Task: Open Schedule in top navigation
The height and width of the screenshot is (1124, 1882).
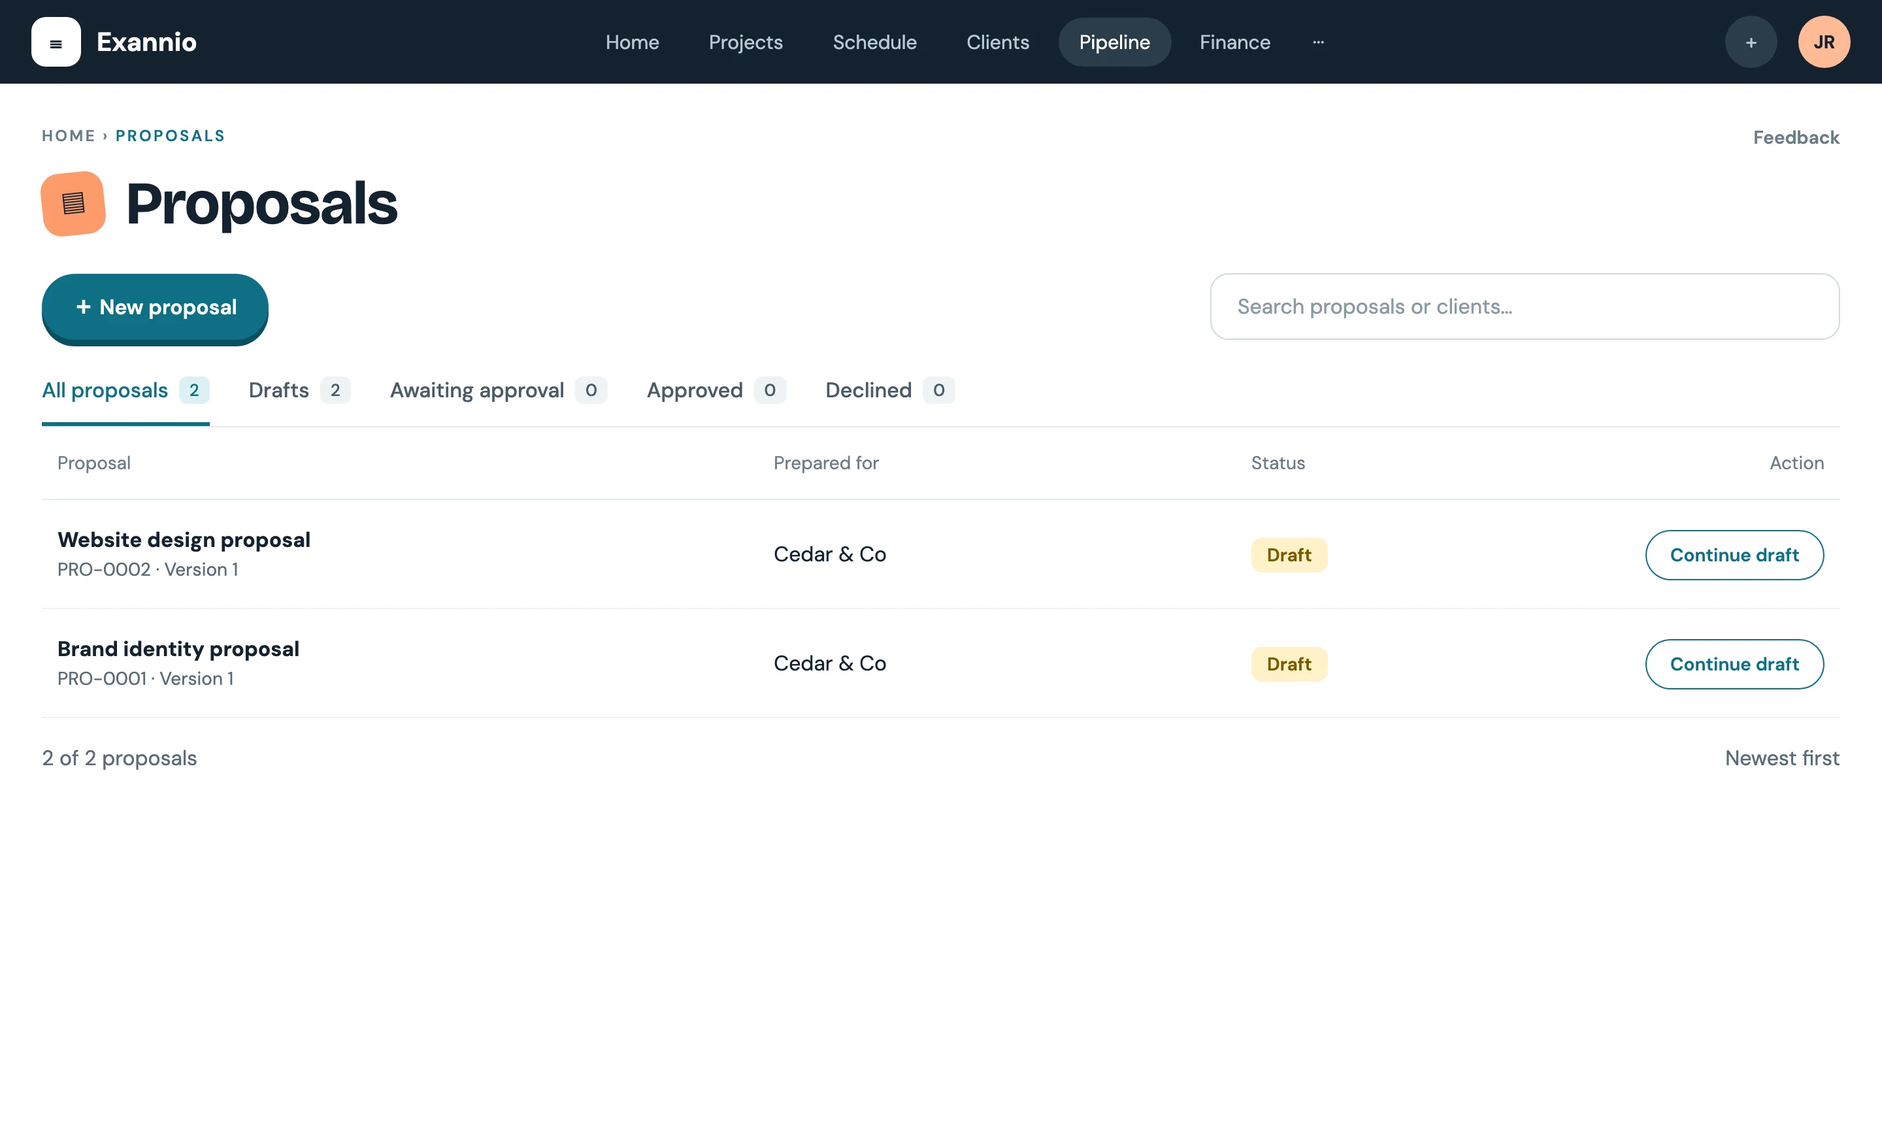Action: 874,42
